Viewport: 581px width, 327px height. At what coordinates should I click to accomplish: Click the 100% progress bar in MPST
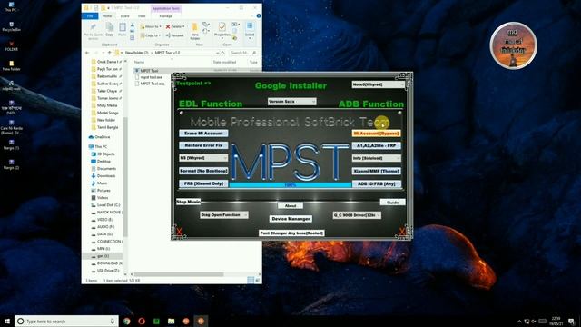[290, 184]
